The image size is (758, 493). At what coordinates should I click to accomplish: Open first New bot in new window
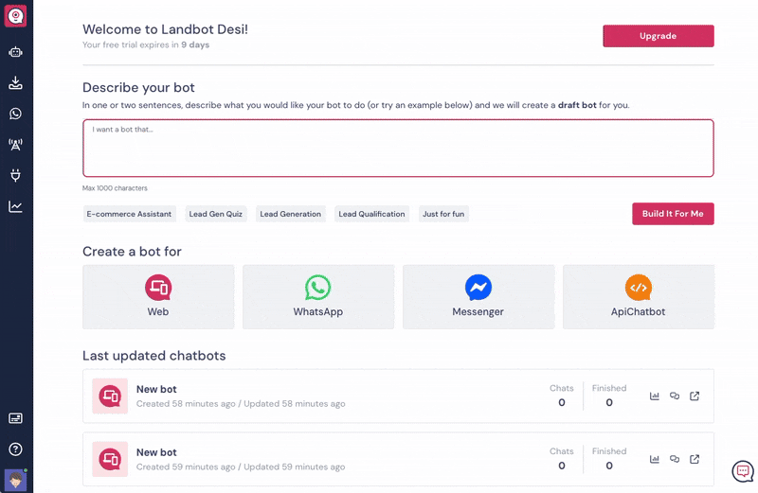pyautogui.click(x=695, y=396)
